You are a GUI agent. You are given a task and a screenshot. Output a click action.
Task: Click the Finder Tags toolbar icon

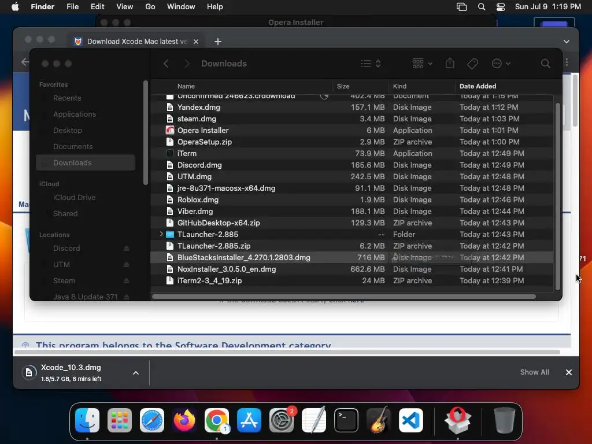coord(472,64)
